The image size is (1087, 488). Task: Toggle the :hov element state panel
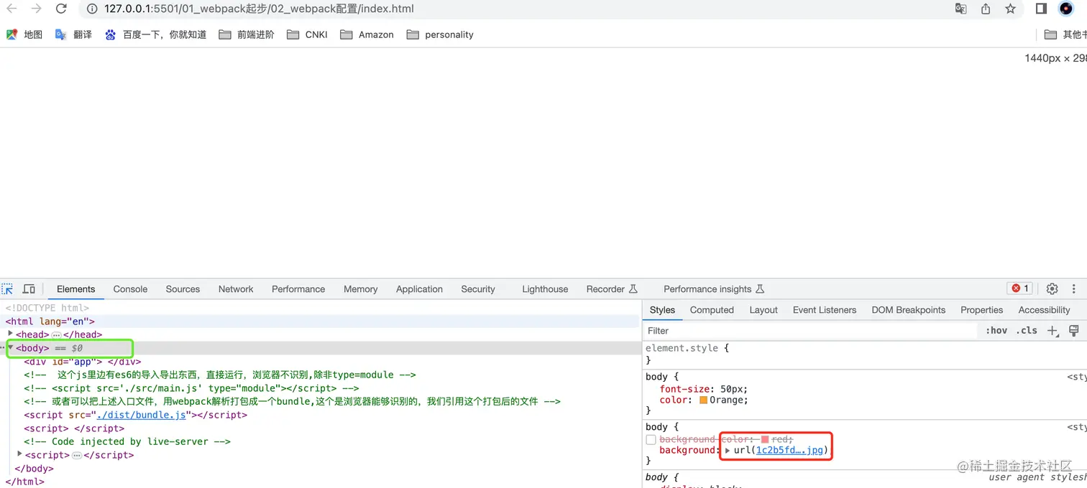pos(996,331)
